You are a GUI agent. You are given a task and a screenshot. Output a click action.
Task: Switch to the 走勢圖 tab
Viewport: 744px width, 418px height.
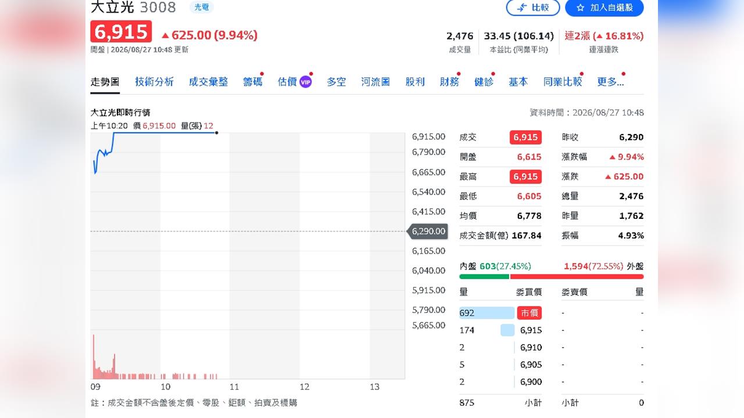[105, 82]
